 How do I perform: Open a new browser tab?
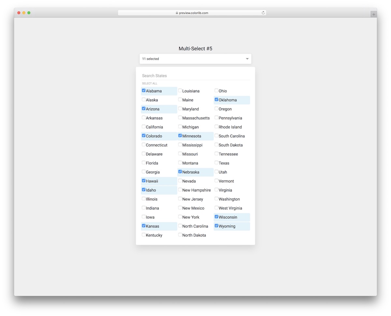tap(373, 14)
